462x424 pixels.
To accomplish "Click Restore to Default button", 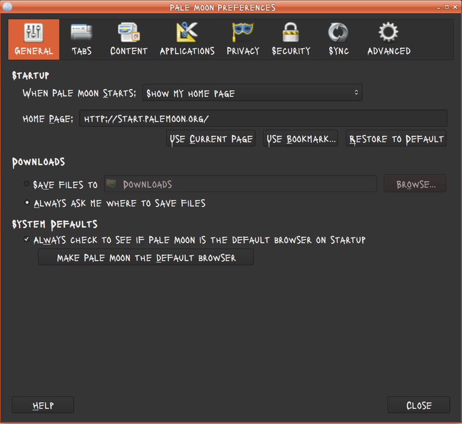I will (x=396, y=138).
